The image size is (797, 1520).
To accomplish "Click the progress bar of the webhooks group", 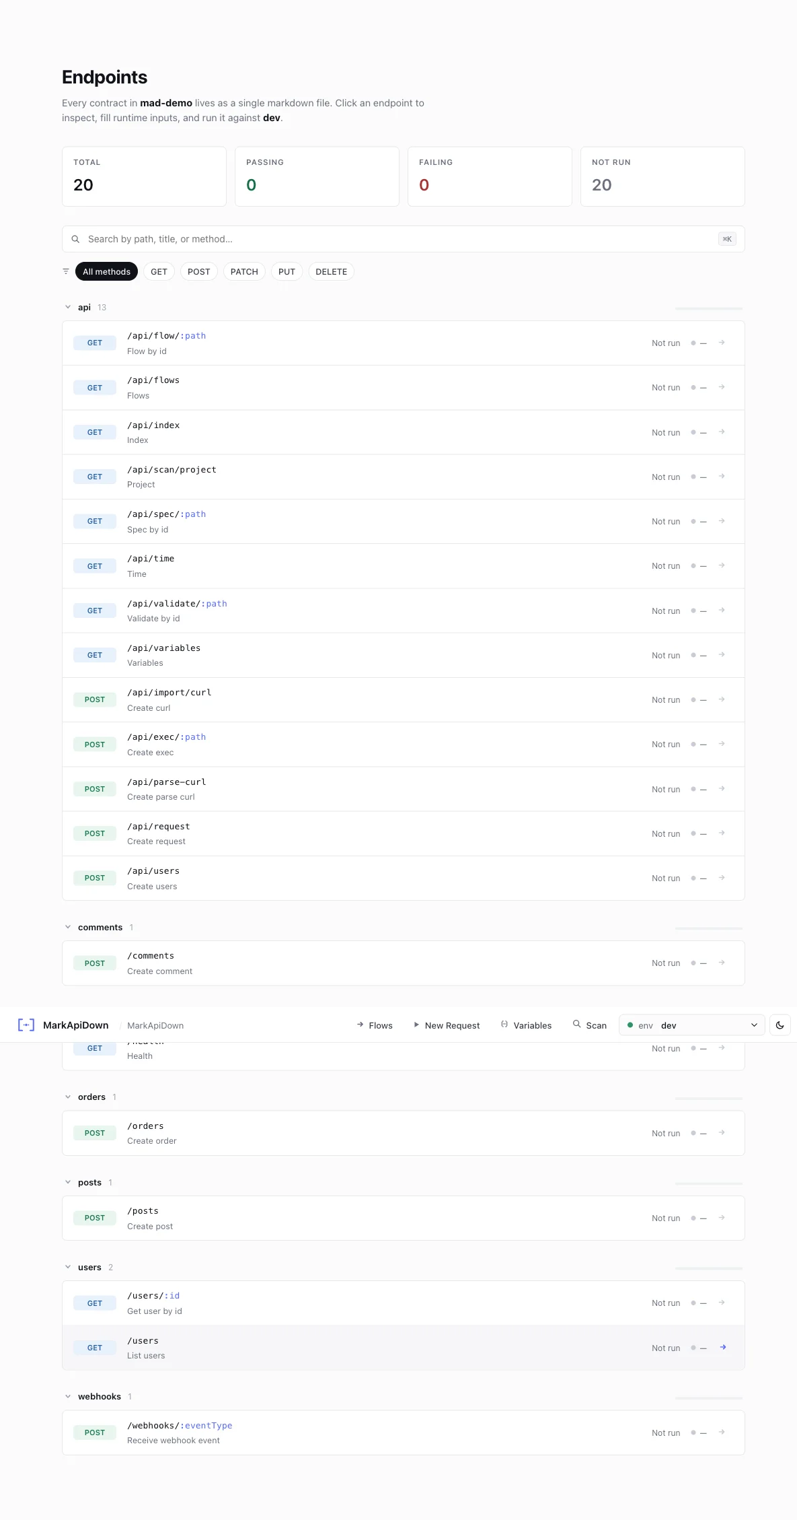I will [x=709, y=1397].
